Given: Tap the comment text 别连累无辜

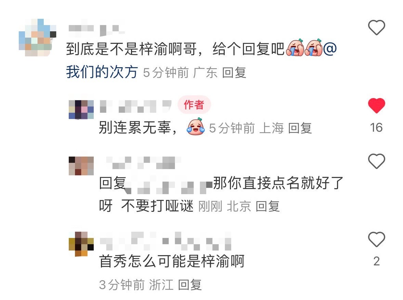Looking at the screenshot, I should click(x=135, y=128).
